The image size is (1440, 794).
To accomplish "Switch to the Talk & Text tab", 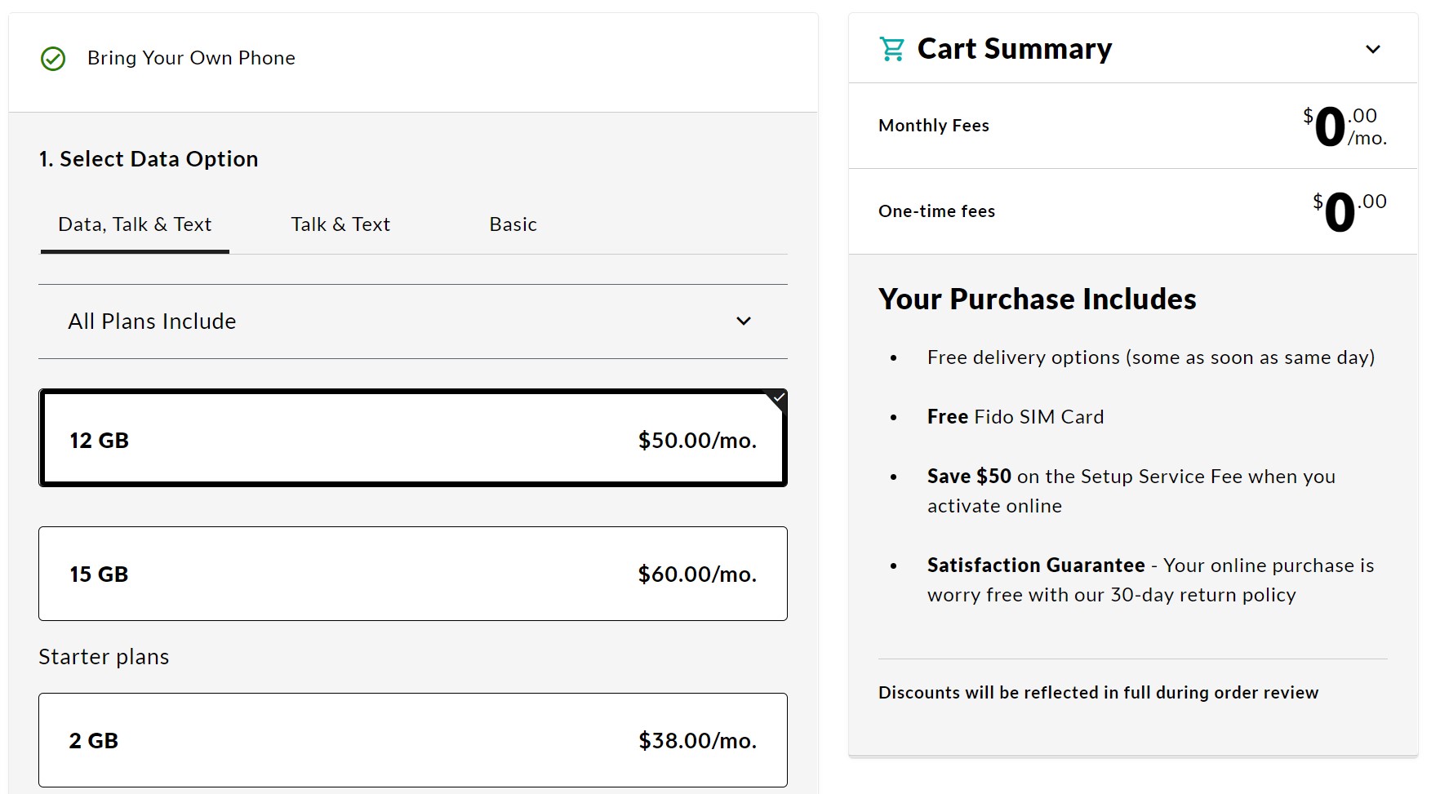I will pyautogui.click(x=340, y=224).
